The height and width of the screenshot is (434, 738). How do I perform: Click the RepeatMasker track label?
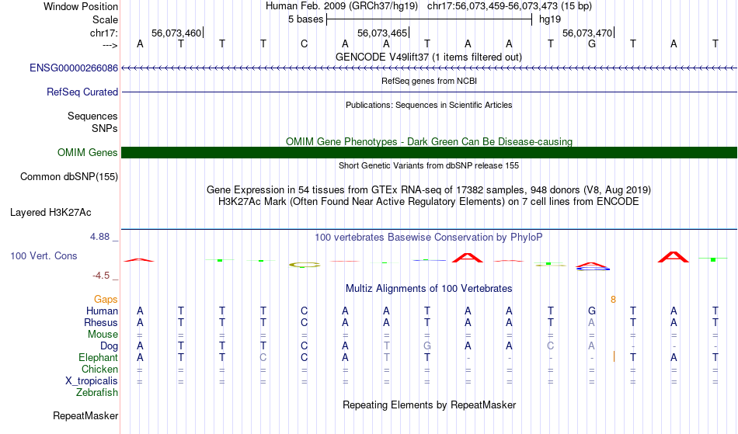85,415
